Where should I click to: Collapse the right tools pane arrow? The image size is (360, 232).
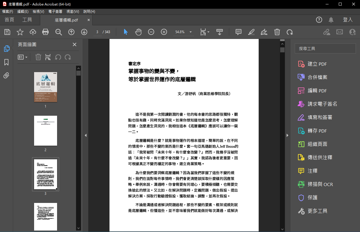click(287, 135)
